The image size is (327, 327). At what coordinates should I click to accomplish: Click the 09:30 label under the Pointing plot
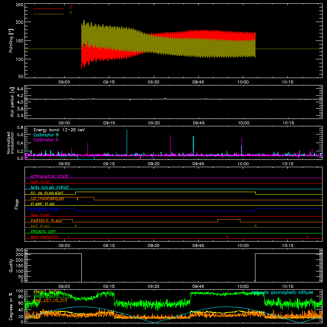tap(154, 82)
